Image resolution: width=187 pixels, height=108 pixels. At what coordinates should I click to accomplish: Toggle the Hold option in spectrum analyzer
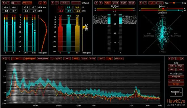coord(76,58)
